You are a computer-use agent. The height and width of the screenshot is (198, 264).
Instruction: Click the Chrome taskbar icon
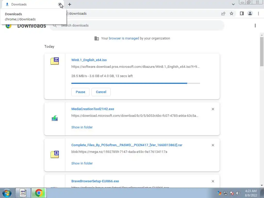click(x=39, y=193)
